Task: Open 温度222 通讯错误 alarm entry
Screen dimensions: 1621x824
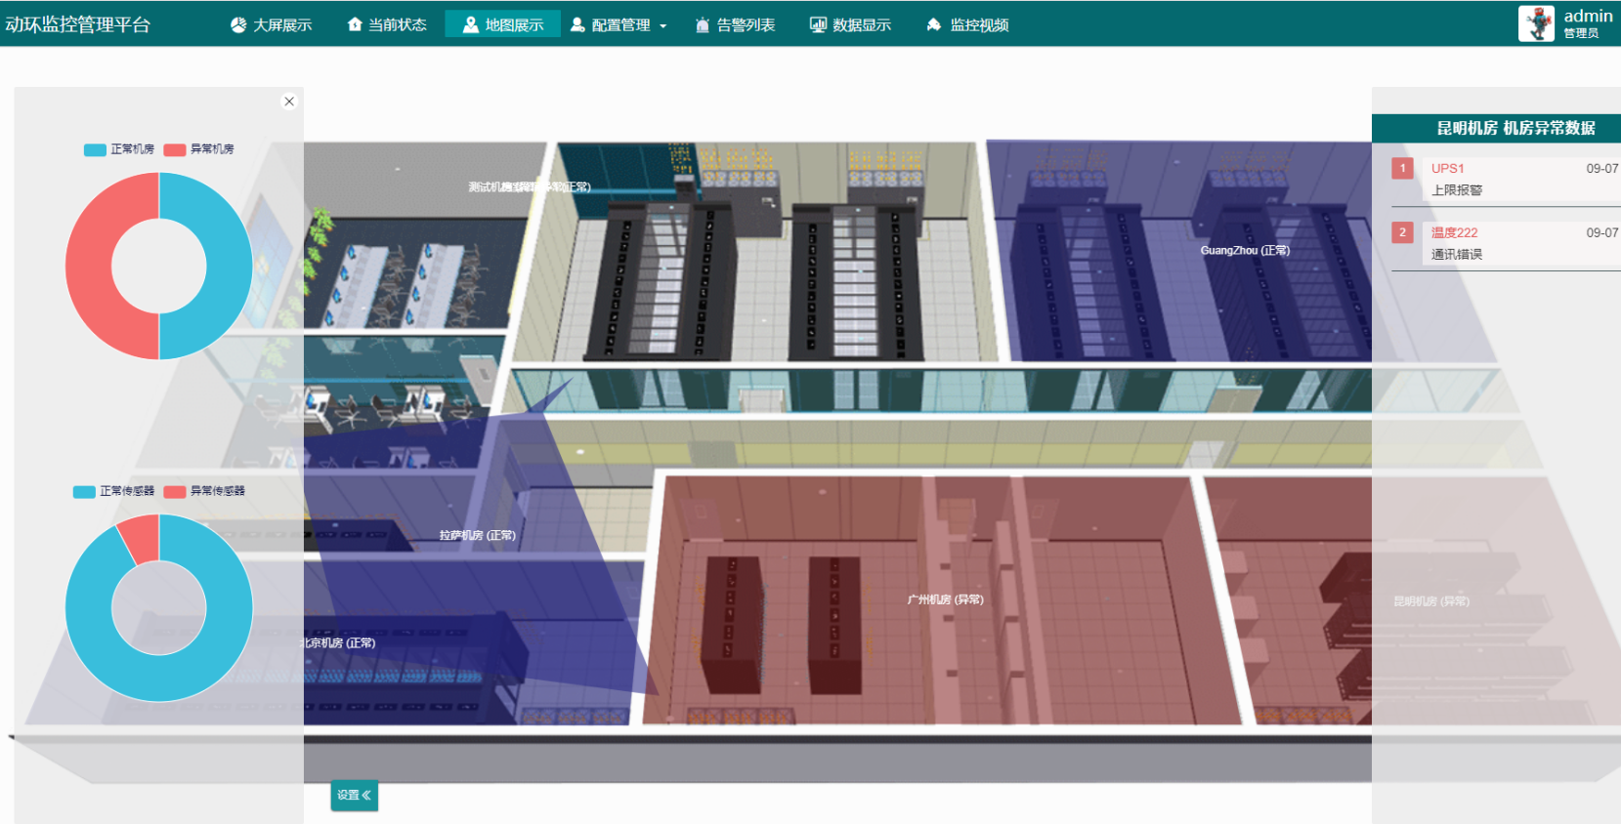Action: (1505, 243)
